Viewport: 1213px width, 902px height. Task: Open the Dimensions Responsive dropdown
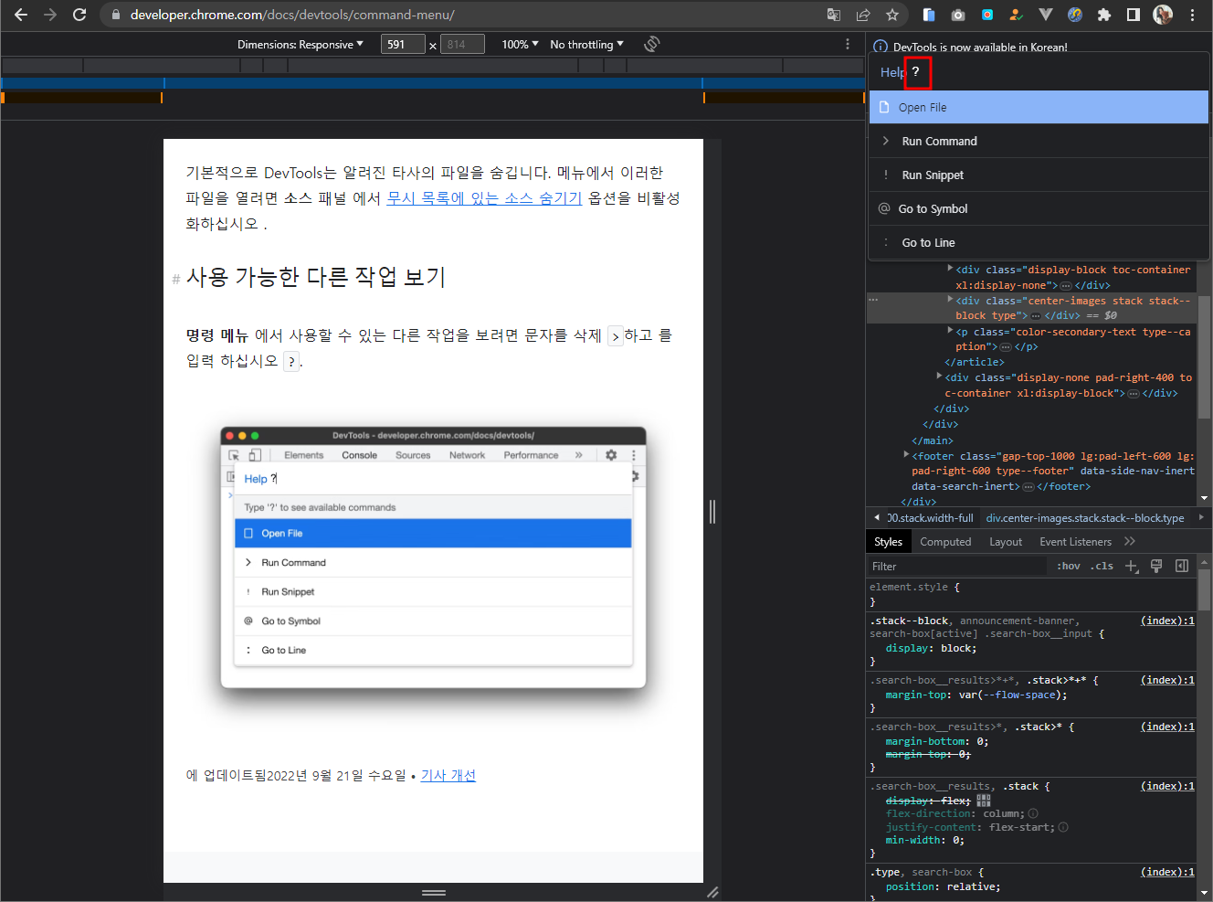tap(301, 44)
